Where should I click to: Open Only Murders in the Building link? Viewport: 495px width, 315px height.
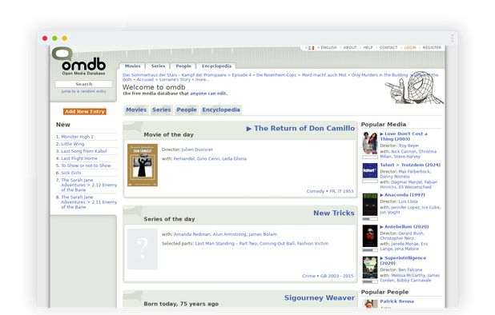pos(380,75)
